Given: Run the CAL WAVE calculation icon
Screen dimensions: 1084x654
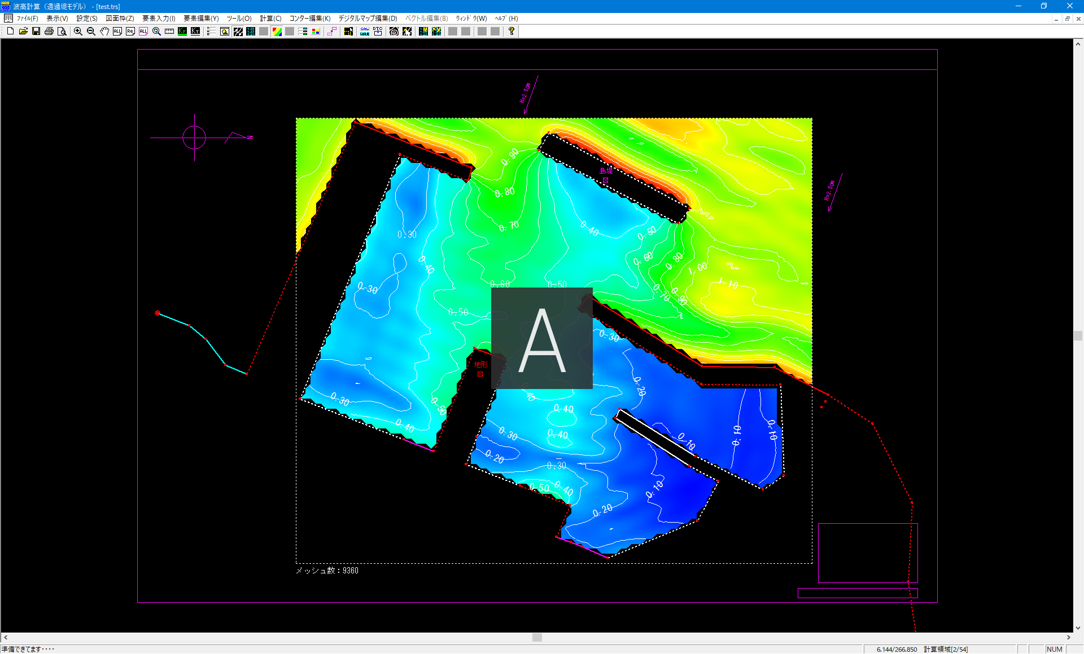Looking at the screenshot, I should (365, 32).
